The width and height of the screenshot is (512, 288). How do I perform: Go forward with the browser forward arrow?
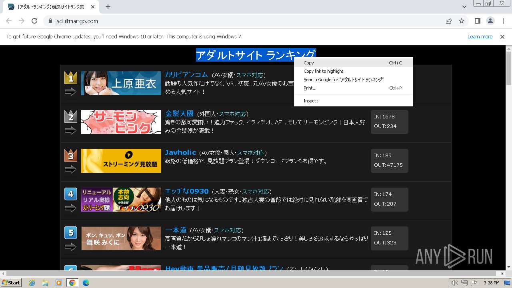click(x=22, y=21)
